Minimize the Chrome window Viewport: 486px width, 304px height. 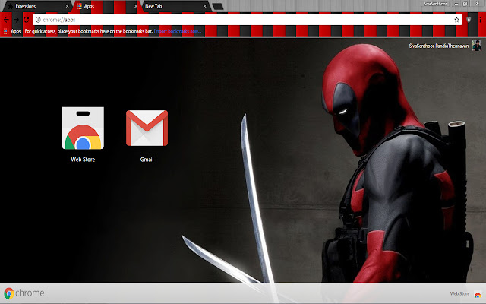(x=456, y=4)
